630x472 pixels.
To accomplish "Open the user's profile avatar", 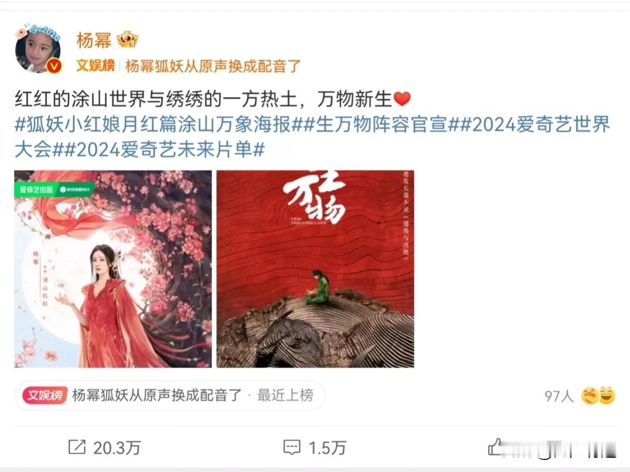I will click(x=38, y=48).
